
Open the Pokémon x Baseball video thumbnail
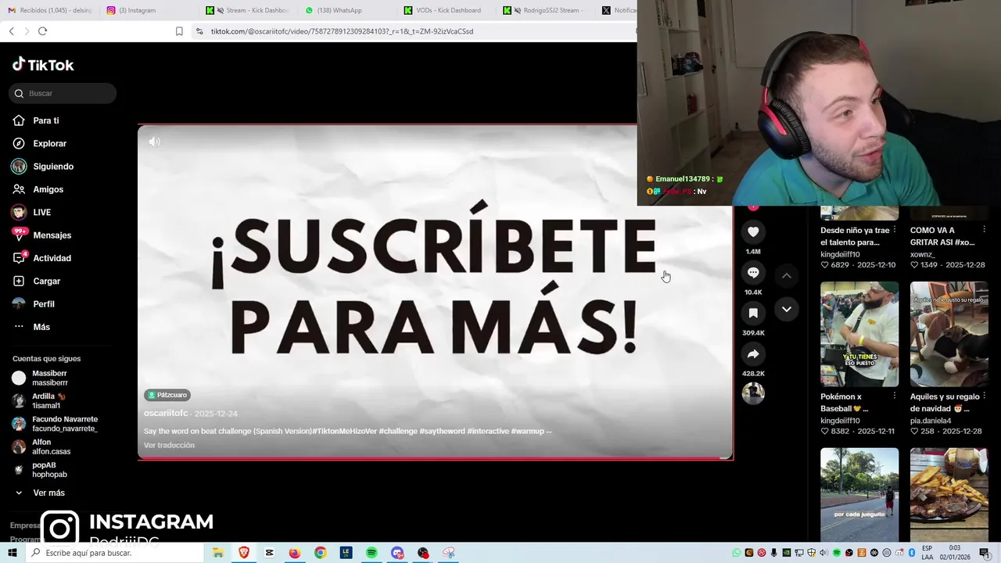(x=859, y=334)
